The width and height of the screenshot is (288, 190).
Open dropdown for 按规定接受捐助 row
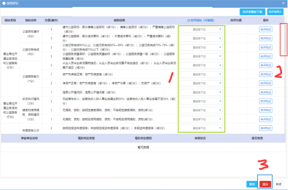pos(201,110)
